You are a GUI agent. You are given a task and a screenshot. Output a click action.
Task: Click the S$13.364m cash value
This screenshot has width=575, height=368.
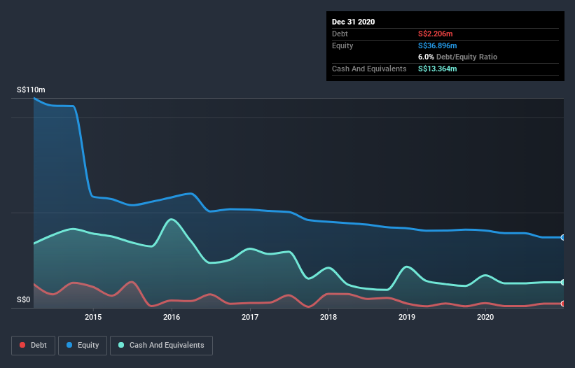[438, 69]
